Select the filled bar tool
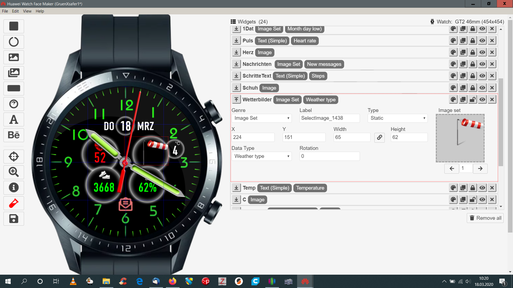The height and width of the screenshot is (288, 513). [x=14, y=88]
